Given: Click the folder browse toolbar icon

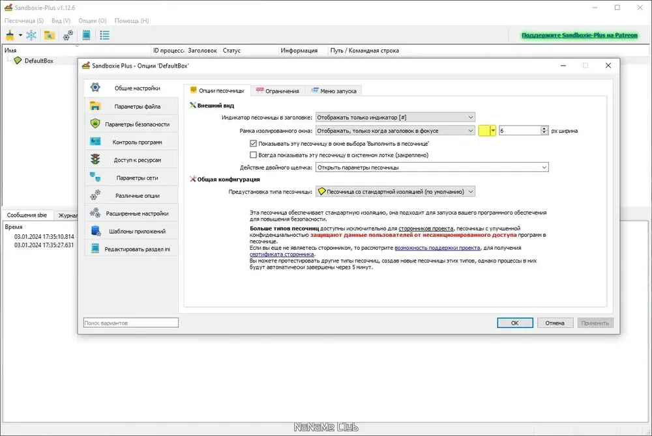Looking at the screenshot, I should pos(50,35).
